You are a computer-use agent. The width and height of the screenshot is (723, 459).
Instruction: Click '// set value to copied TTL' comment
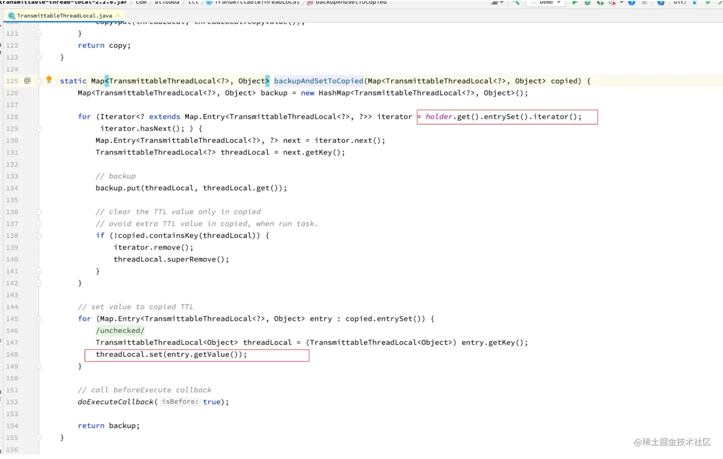[136, 307]
